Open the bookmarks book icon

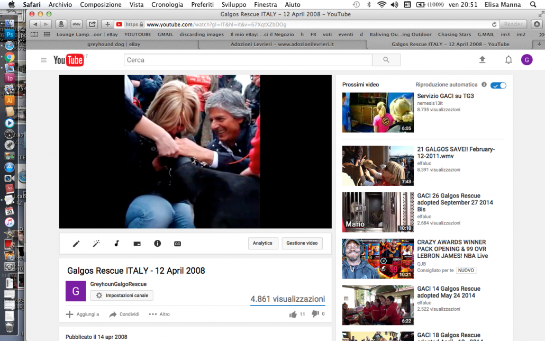34,34
